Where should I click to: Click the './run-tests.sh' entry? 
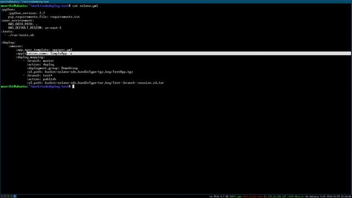click(21, 35)
